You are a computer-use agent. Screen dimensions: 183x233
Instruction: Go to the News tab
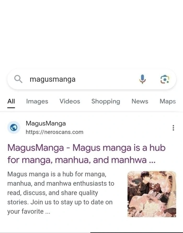[x=140, y=101]
